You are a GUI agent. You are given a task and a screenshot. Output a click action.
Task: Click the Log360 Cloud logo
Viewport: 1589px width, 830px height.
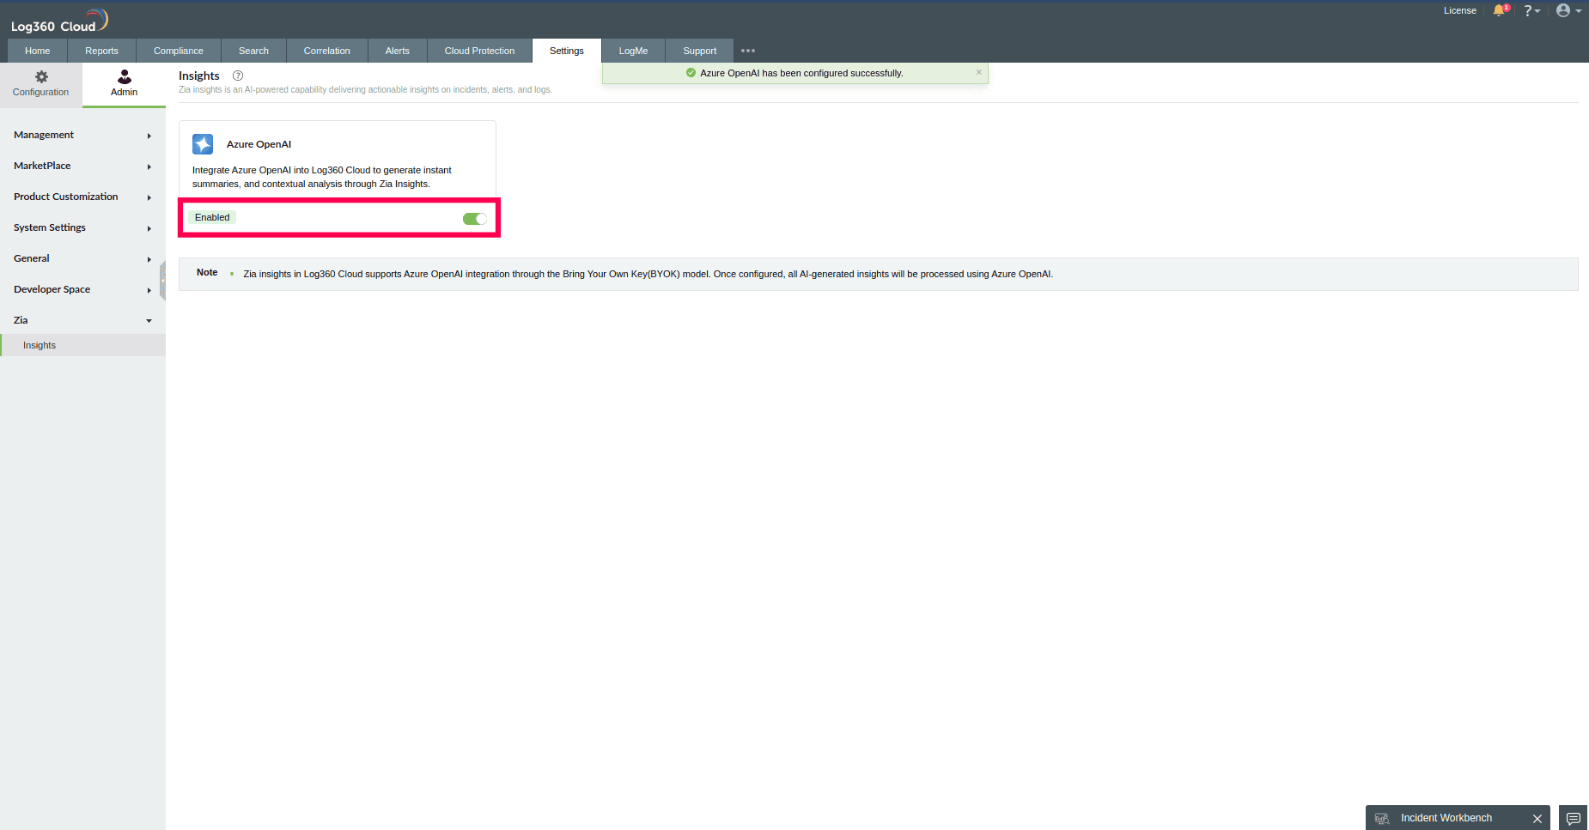[58, 21]
